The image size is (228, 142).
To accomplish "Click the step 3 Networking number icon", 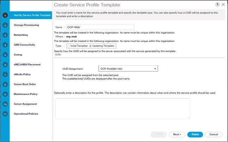I will (5, 35).
